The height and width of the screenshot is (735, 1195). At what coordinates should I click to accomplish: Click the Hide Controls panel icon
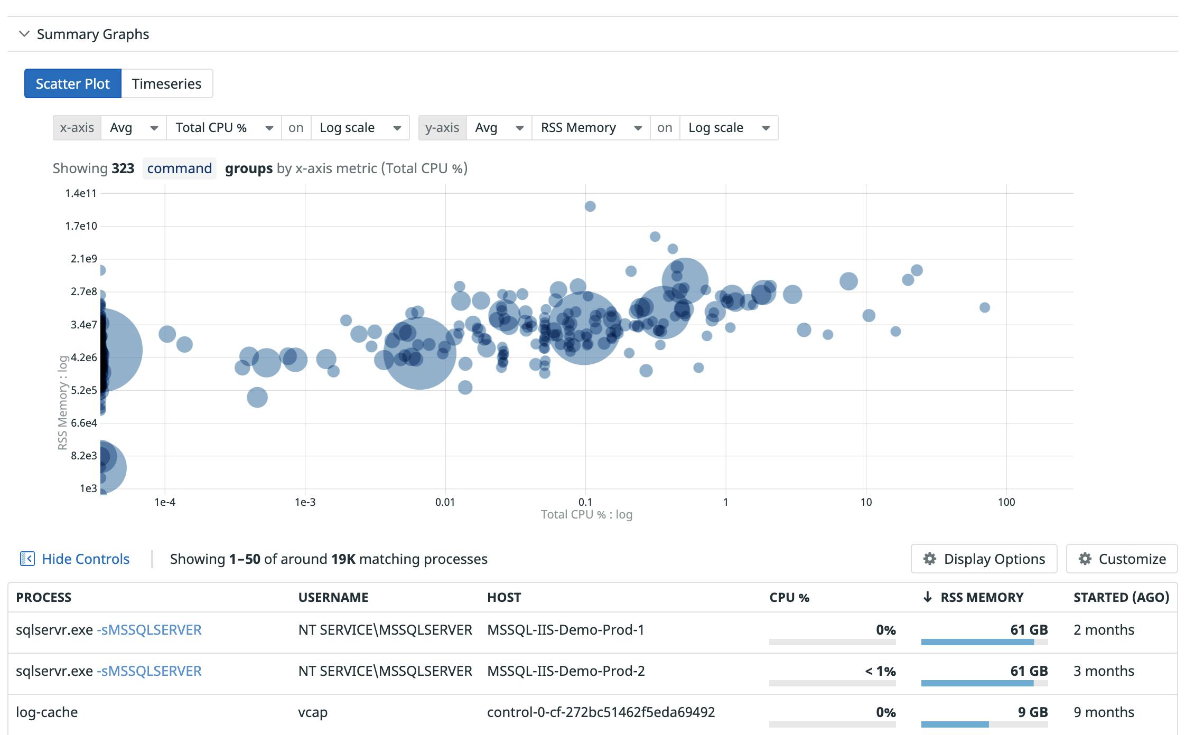27,558
